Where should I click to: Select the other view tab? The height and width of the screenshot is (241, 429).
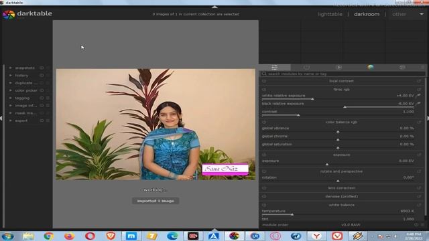399,14
